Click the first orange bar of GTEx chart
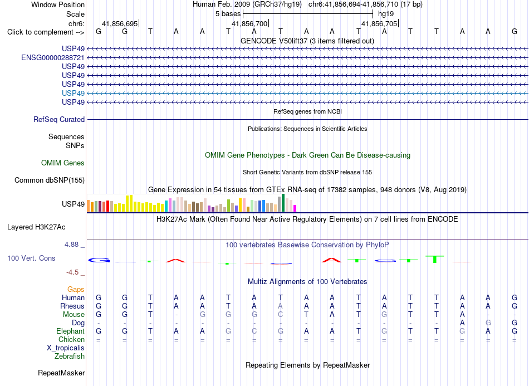The width and height of the screenshot is (529, 386). point(89,206)
